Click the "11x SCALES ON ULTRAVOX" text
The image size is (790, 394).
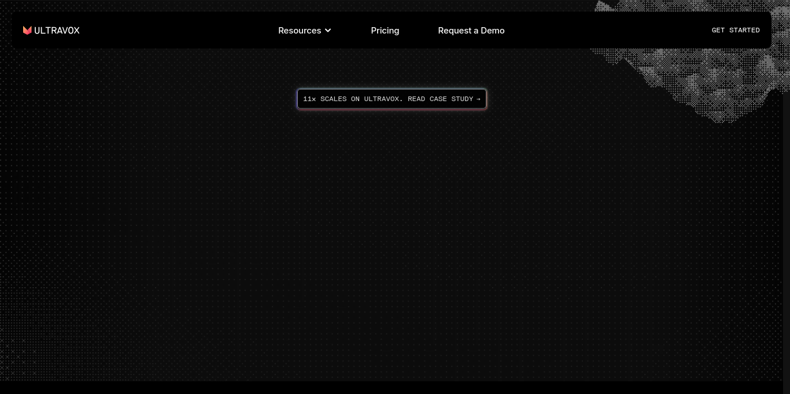coord(352,99)
